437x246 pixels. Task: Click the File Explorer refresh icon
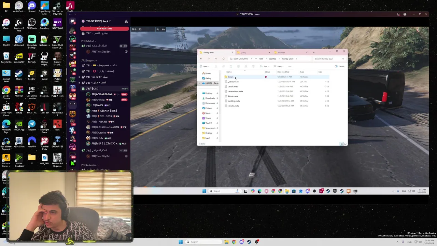click(x=223, y=59)
